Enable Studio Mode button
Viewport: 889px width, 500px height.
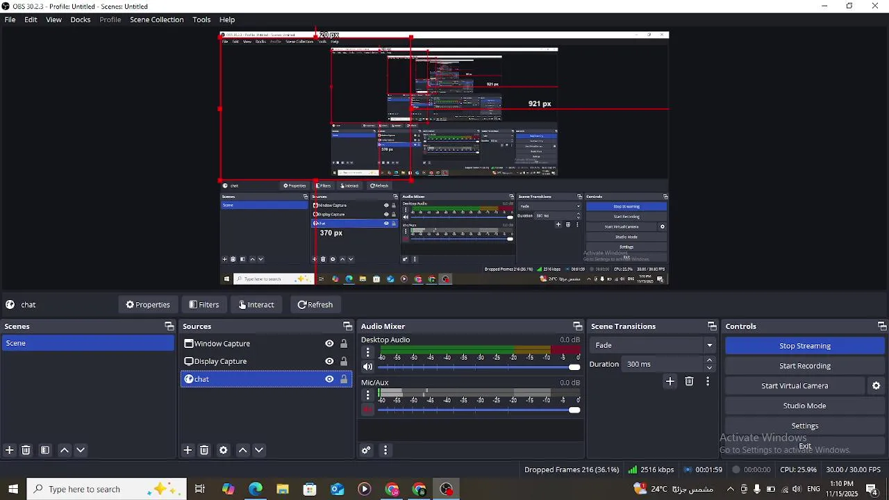pos(805,406)
